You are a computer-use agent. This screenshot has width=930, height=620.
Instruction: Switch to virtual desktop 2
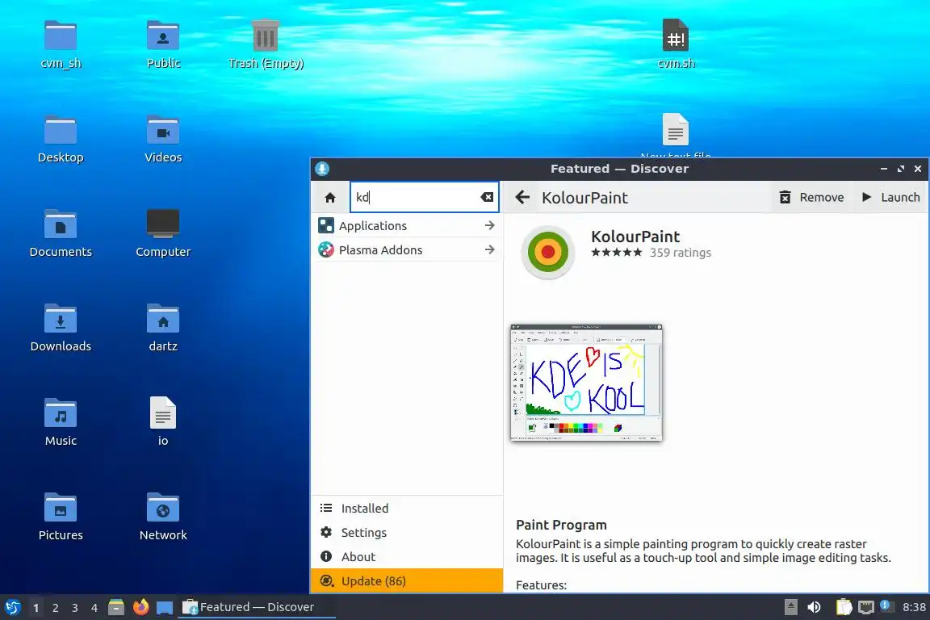[55, 608]
